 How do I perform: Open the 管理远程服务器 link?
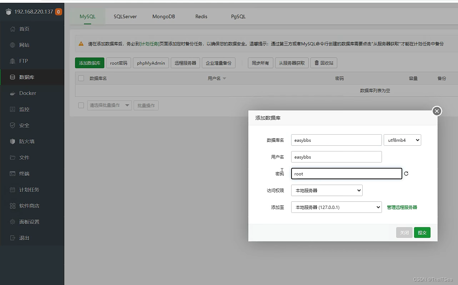(402, 207)
